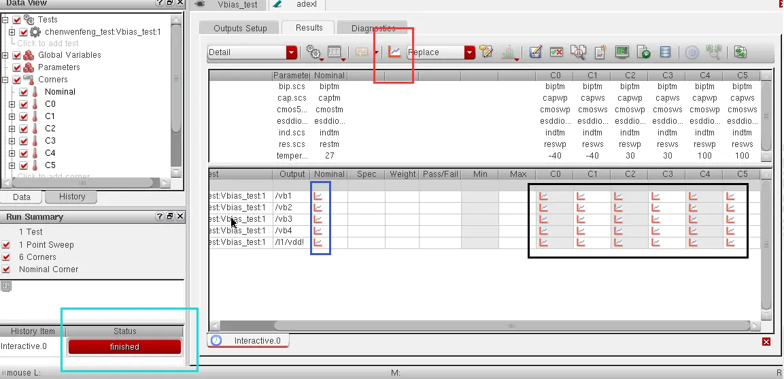784x379 pixels.
Task: Toggle 1 Point Sweep checkbox
Action: (x=6, y=245)
